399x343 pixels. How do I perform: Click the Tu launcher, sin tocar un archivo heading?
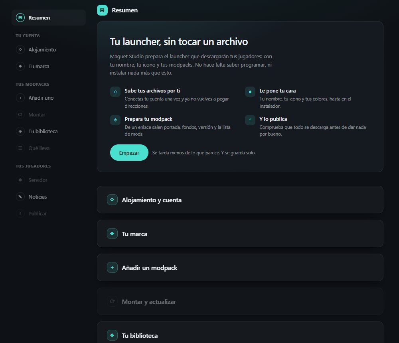pyautogui.click(x=179, y=42)
